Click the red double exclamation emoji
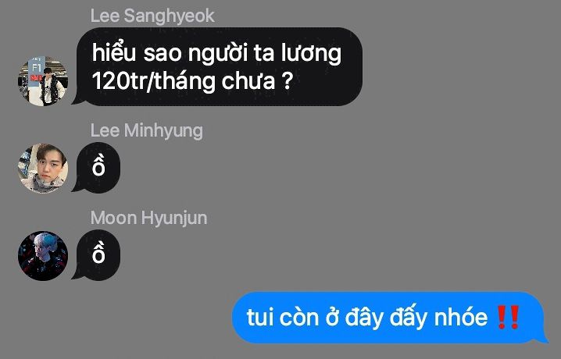The width and height of the screenshot is (561, 359). coord(508,317)
